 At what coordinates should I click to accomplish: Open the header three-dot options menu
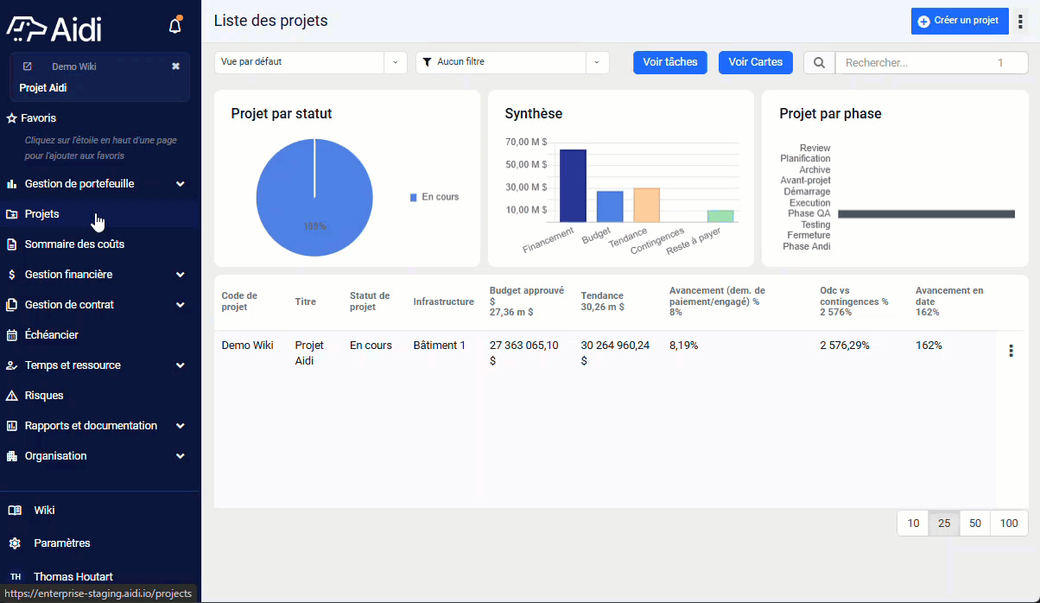tap(1021, 22)
